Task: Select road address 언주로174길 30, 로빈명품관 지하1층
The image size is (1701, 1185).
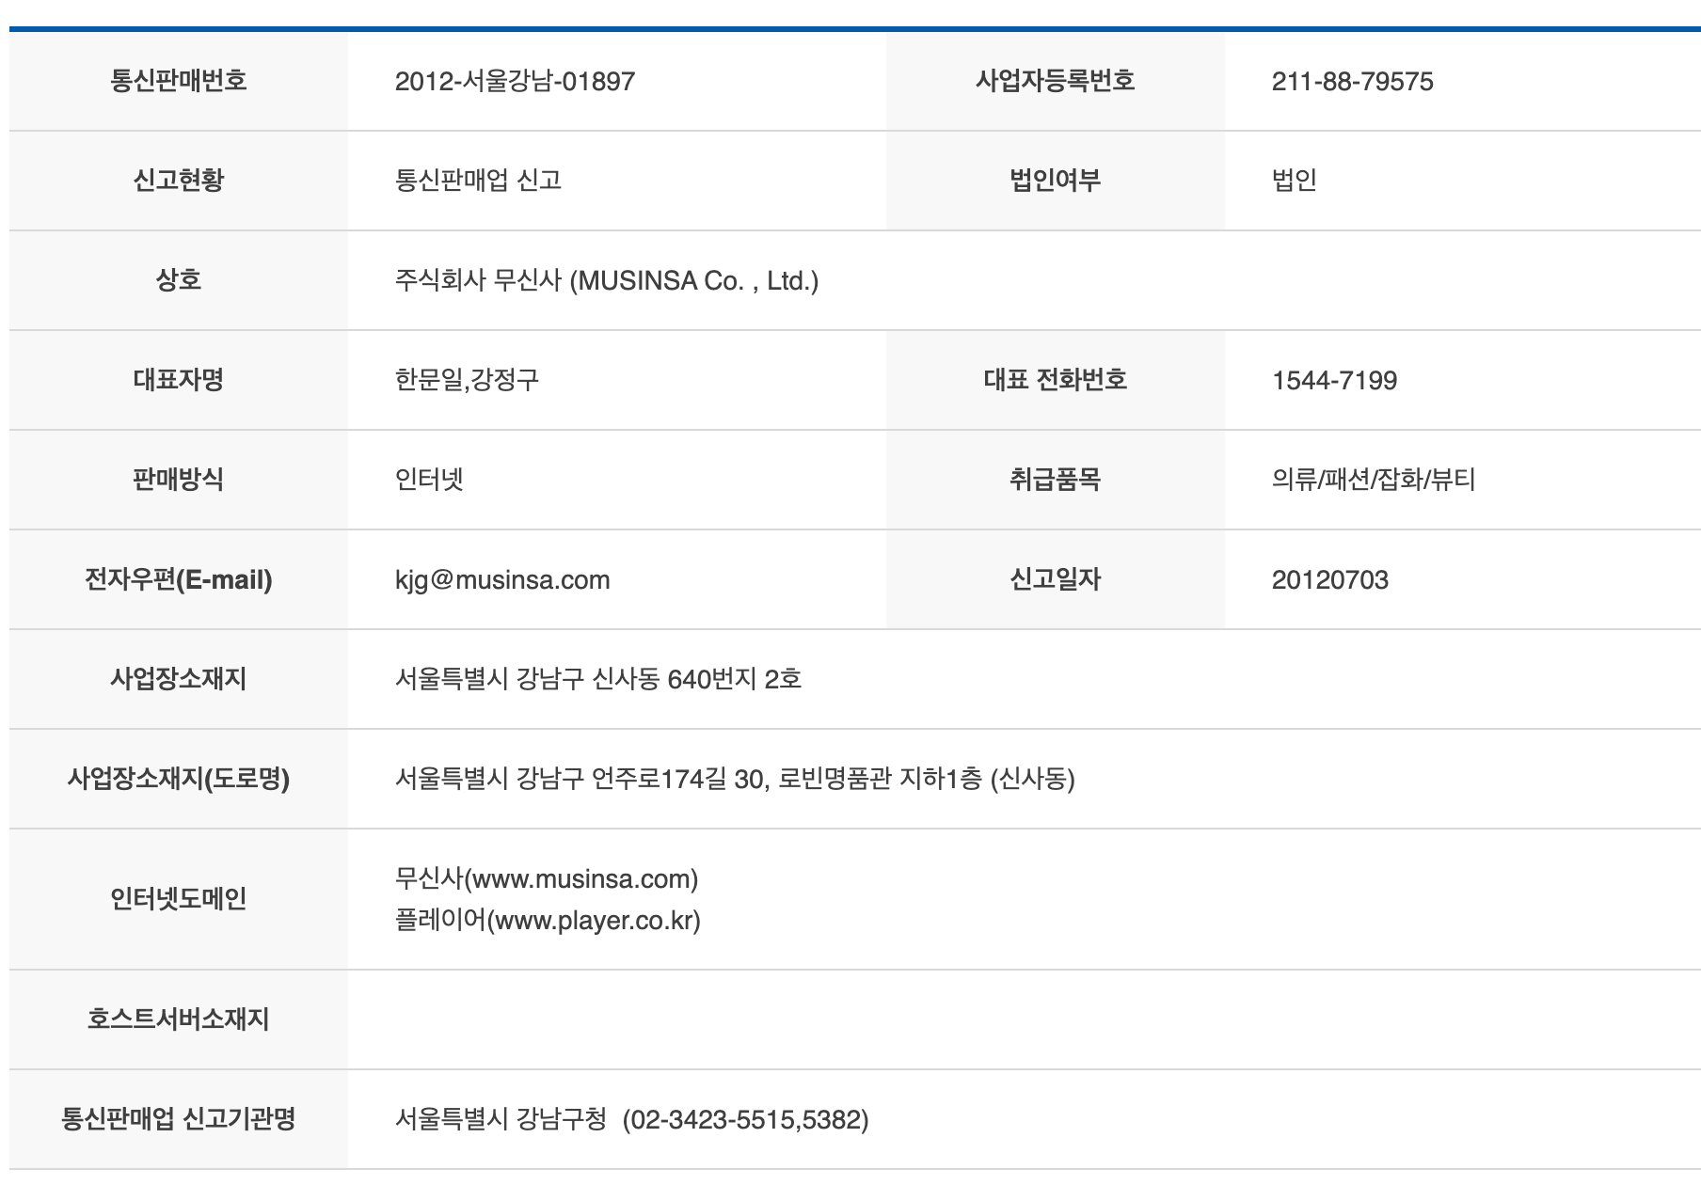Action: (x=787, y=779)
